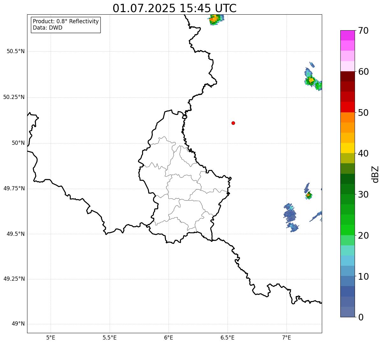The image size is (383, 344).
Task: Click the 6°E longitude label
Action: (x=169, y=337)
